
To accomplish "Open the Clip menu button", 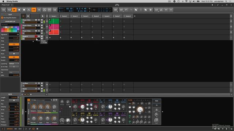I will click(x=156, y=10).
